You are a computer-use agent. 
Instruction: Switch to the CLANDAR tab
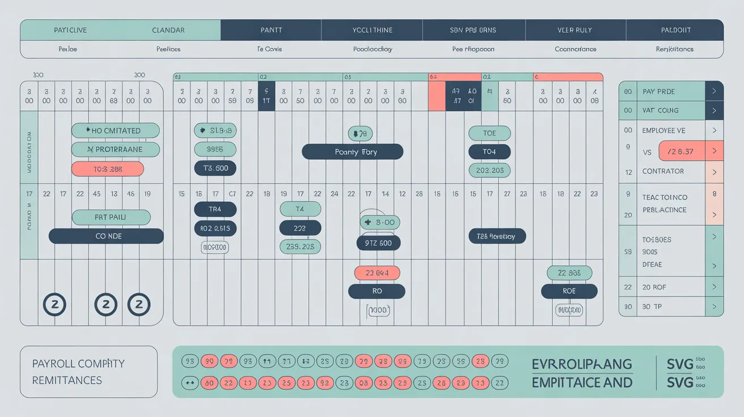pyautogui.click(x=168, y=30)
